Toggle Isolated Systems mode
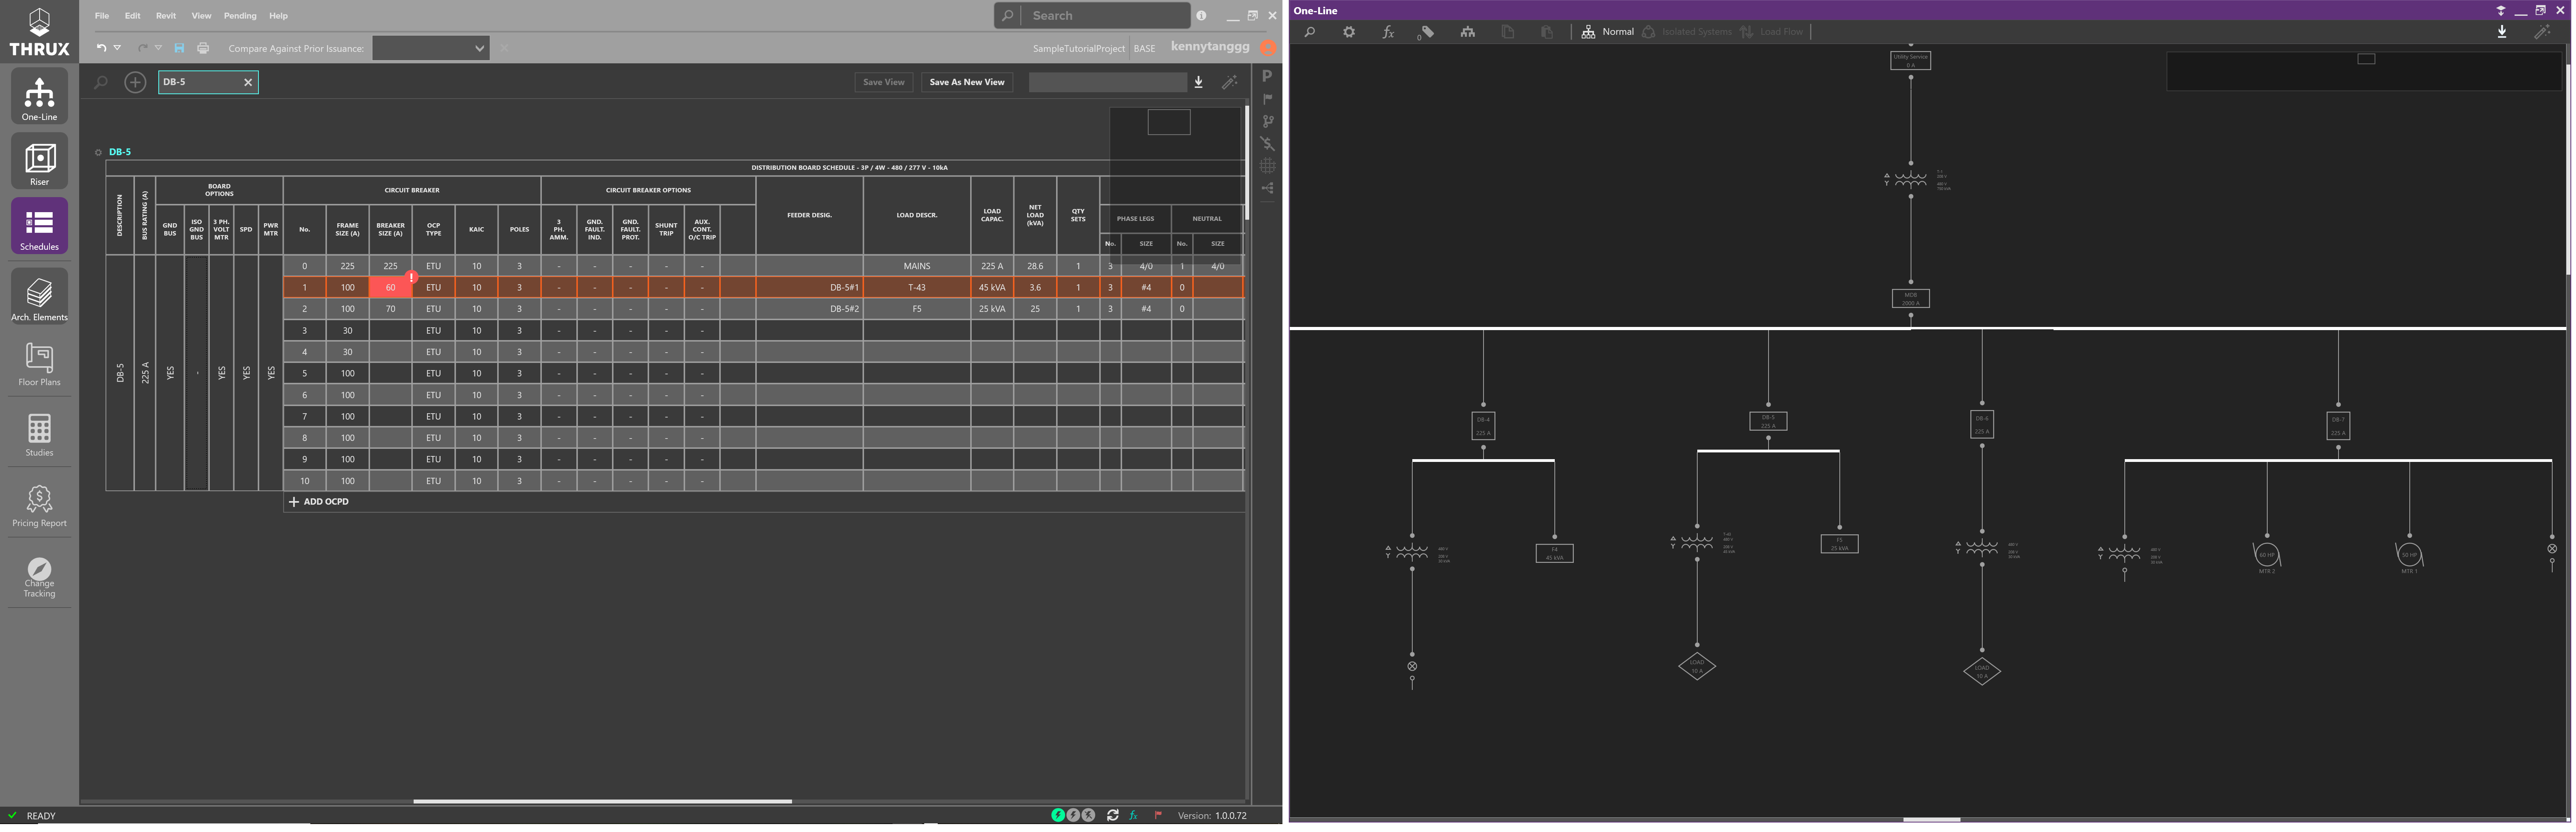Screen dimensions: 2576x832 tap(1687, 32)
